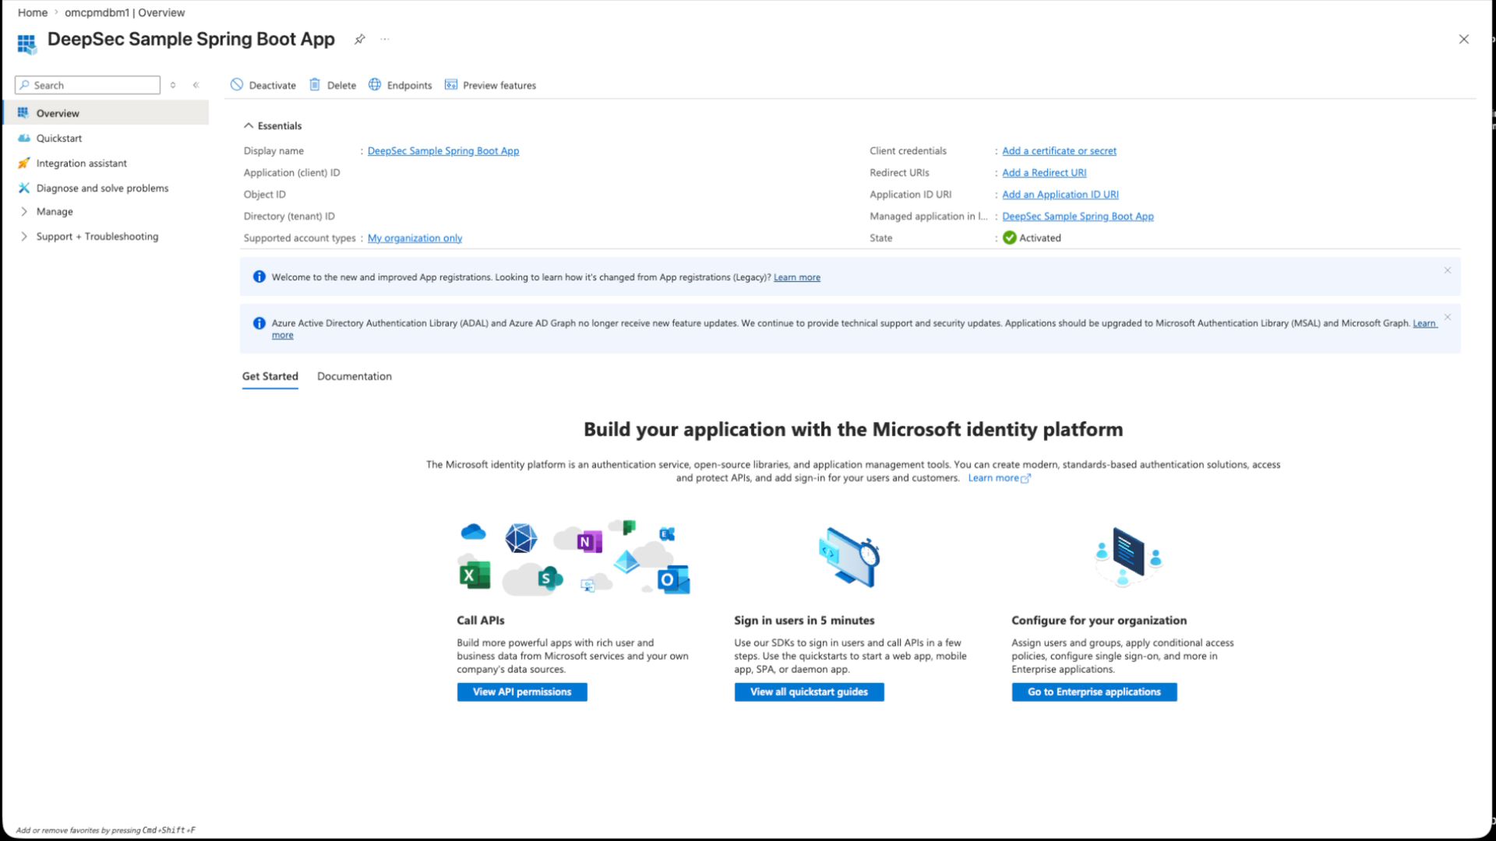
Task: Click the Sign in users illustration
Action: (x=849, y=557)
